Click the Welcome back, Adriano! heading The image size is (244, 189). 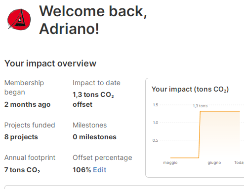tap(93, 20)
